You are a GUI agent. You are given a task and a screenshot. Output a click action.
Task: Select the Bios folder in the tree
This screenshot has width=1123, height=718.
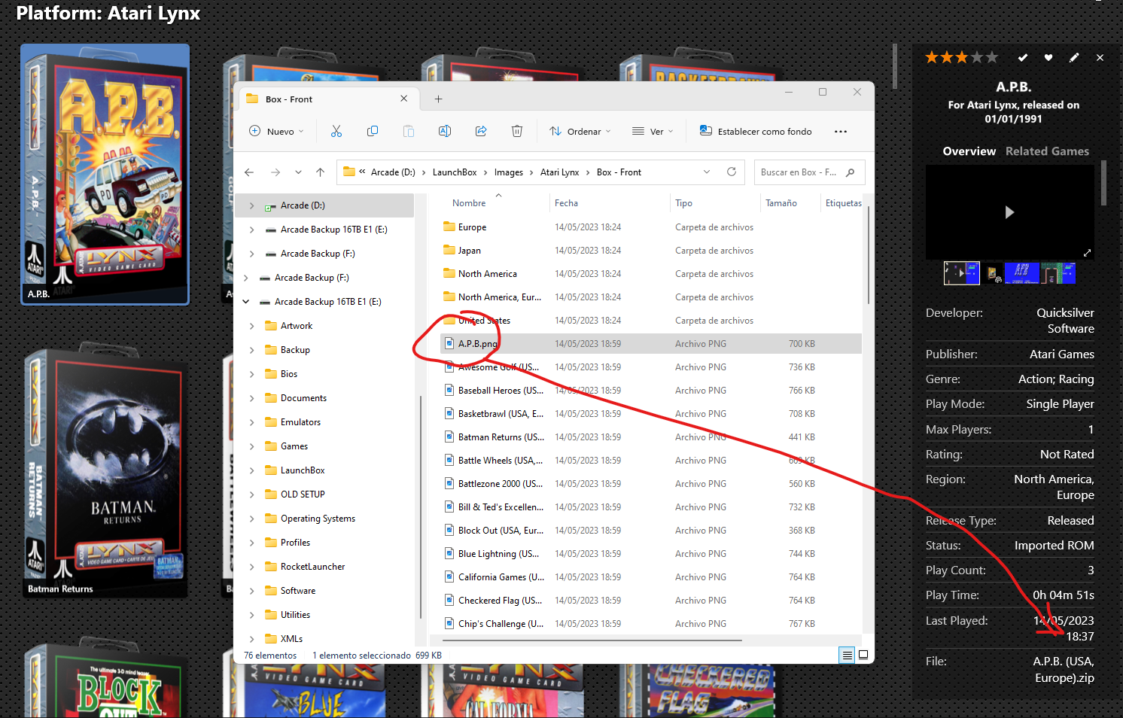pos(289,374)
